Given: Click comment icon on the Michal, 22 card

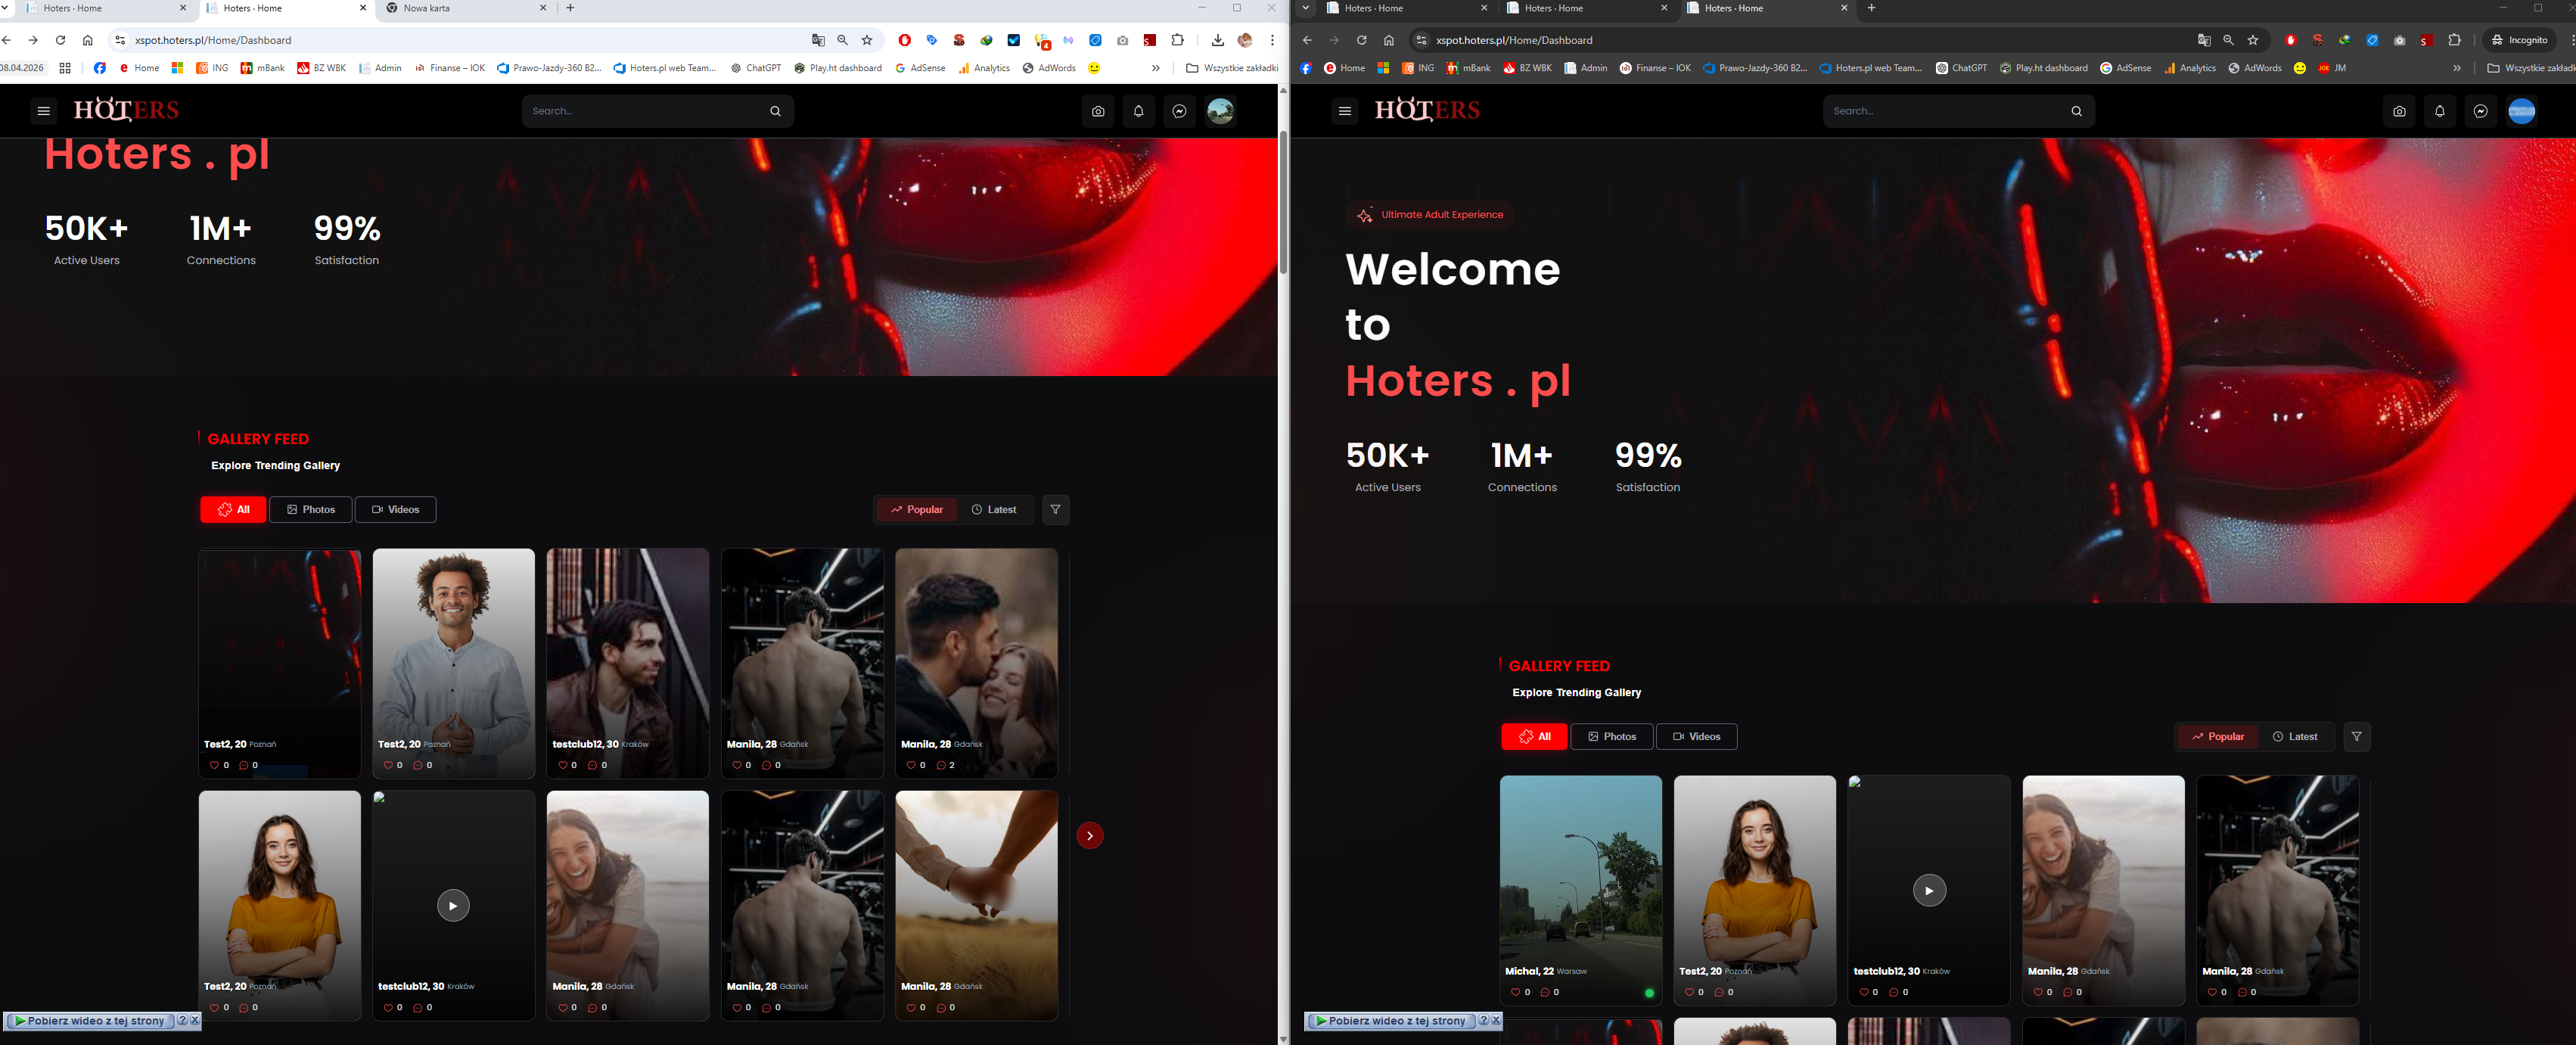Looking at the screenshot, I should [x=1545, y=992].
